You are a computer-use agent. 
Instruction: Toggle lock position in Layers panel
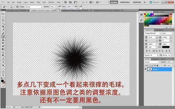[x=155, y=66]
